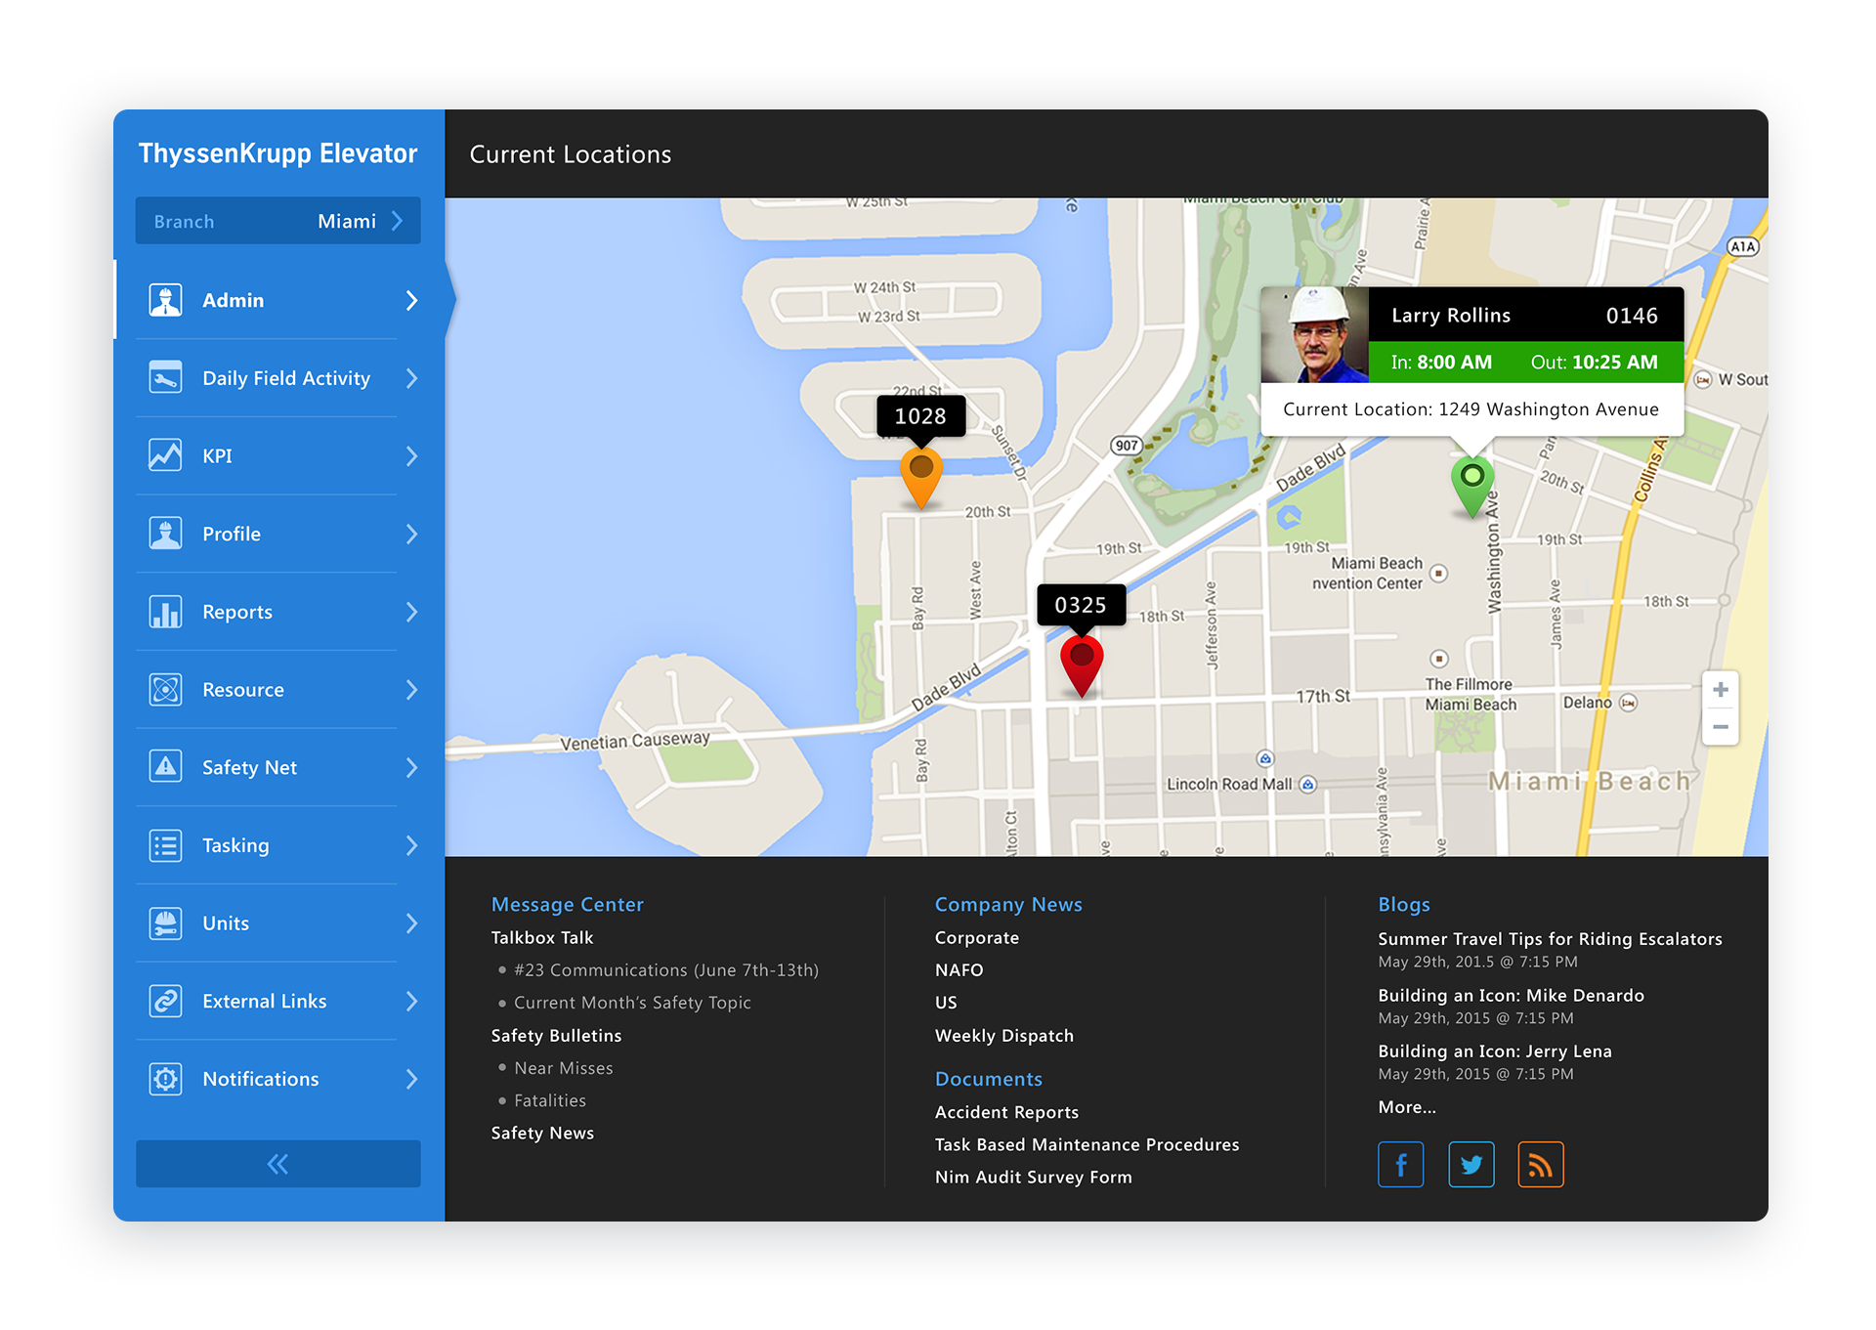Click the Daily Field Activity wrench icon
Image resolution: width=1876 pixels, height=1330 pixels.
(165, 377)
